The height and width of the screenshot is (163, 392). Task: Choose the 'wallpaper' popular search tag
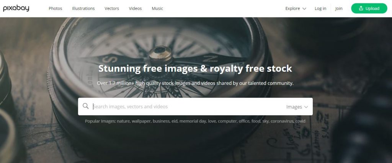[141, 121]
